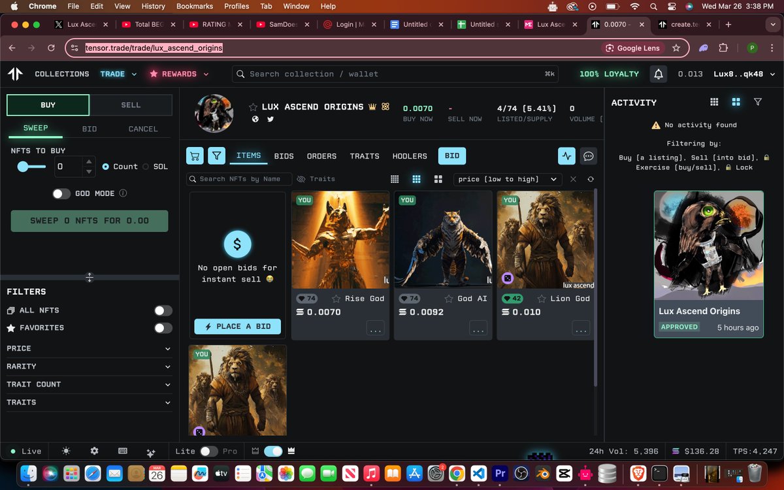Click the NFTs to buy slider
Screen dimensions: 784x490
coord(31,167)
